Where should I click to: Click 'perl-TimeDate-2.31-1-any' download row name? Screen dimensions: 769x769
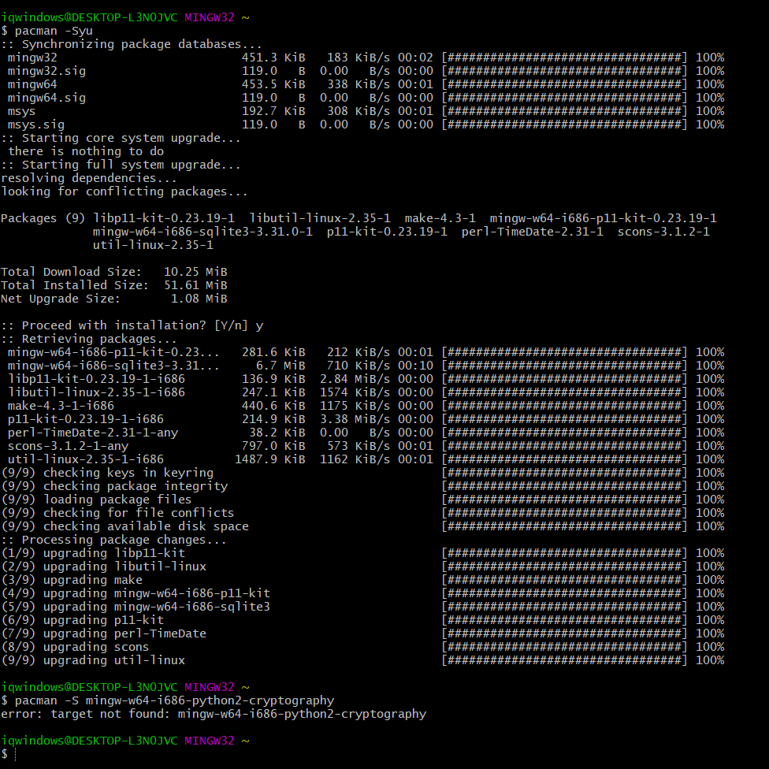(x=93, y=433)
